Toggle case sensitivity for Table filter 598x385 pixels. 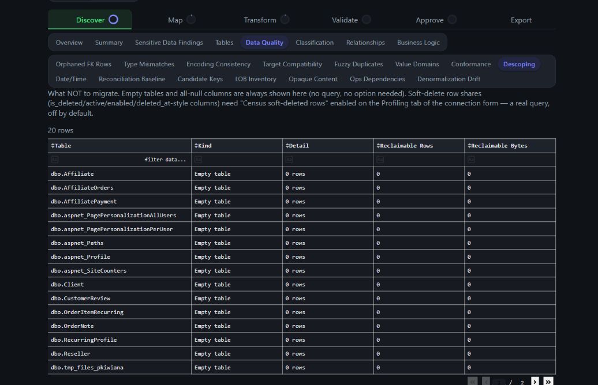pos(54,160)
